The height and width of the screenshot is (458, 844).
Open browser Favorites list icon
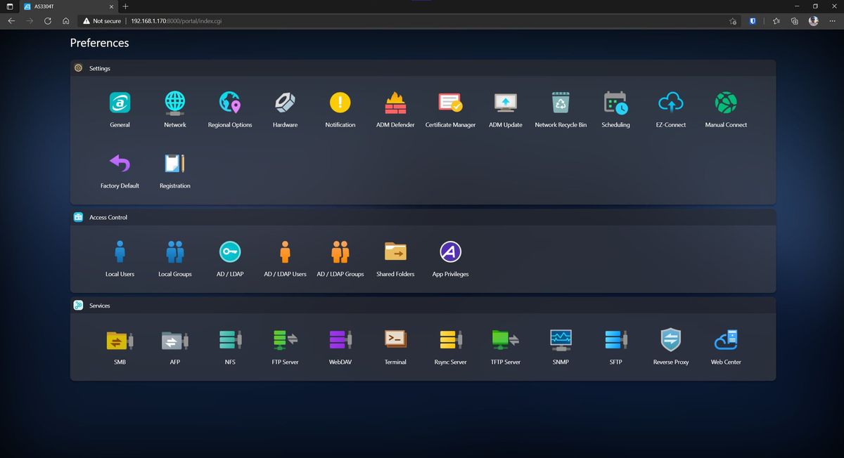pos(776,21)
